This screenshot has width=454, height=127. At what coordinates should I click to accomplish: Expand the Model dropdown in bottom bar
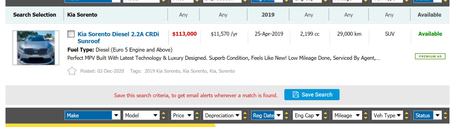[x=141, y=115]
